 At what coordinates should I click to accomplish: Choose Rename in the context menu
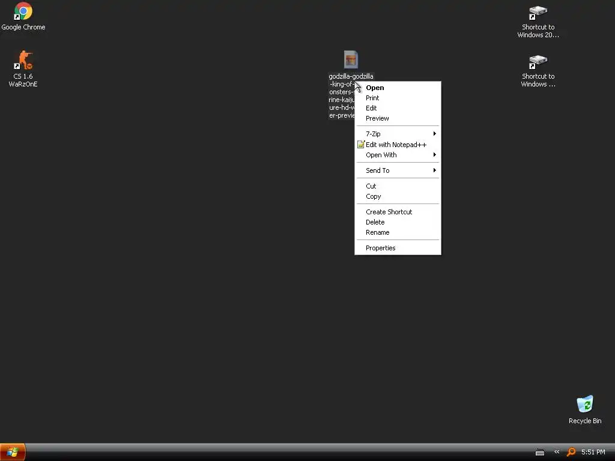point(398,232)
